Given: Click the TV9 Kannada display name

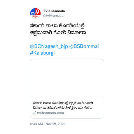Looking at the screenshot, I should [x=54, y=11].
